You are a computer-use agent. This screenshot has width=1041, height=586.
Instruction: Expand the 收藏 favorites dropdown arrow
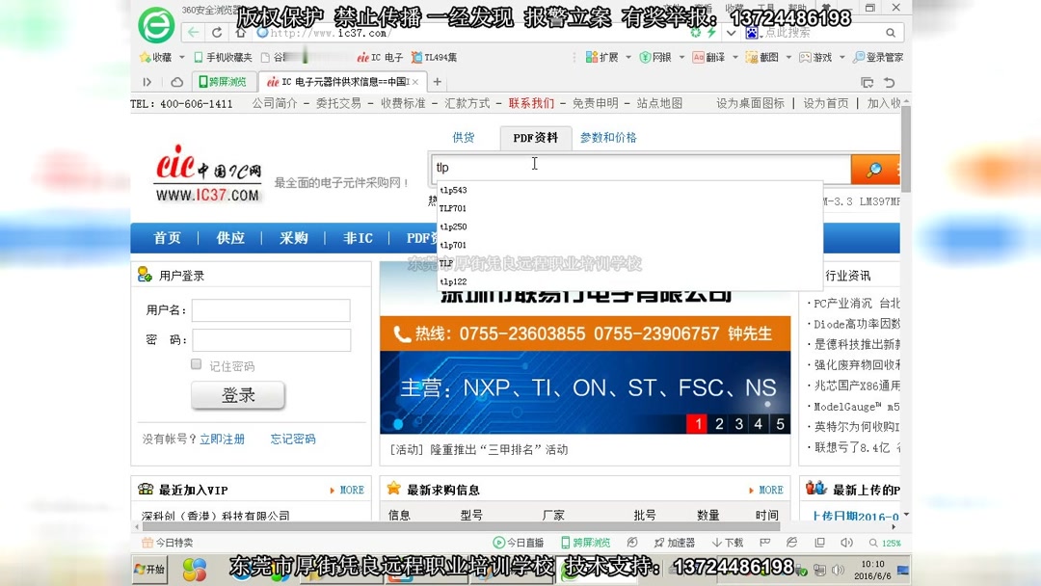click(182, 57)
